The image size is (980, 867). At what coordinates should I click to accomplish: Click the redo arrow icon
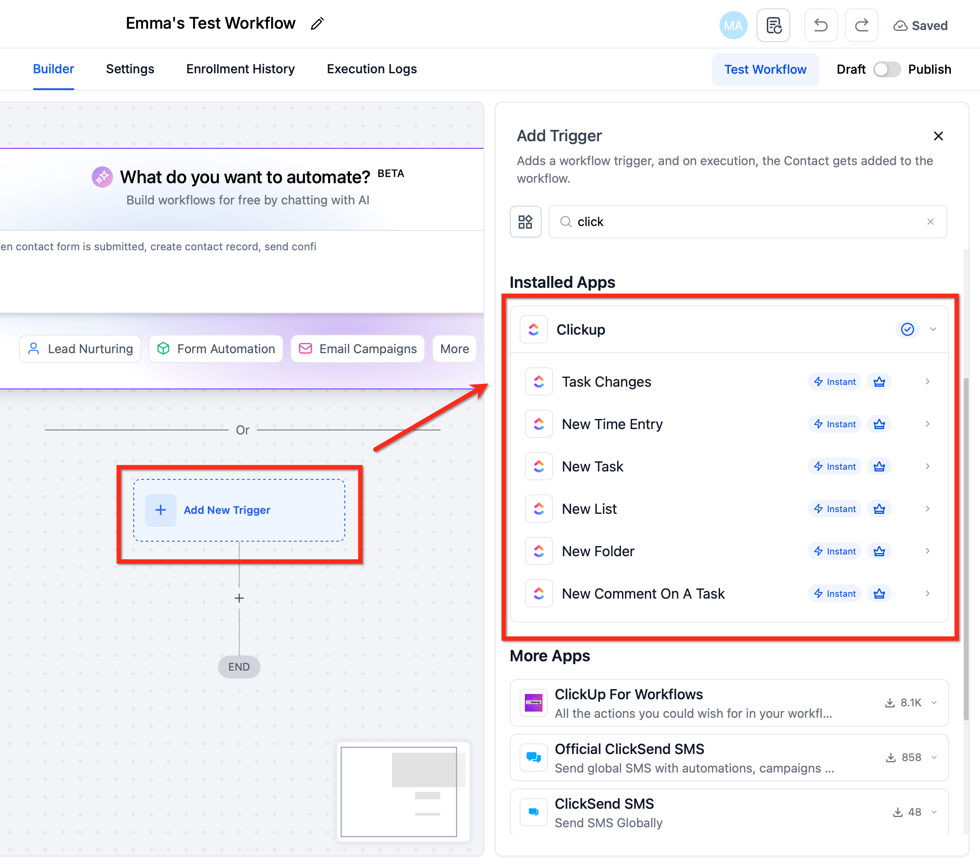(861, 26)
